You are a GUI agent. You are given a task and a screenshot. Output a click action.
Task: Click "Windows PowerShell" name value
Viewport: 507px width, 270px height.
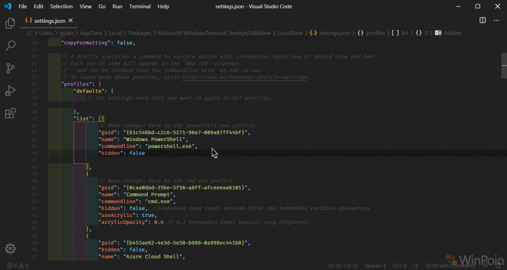point(154,140)
